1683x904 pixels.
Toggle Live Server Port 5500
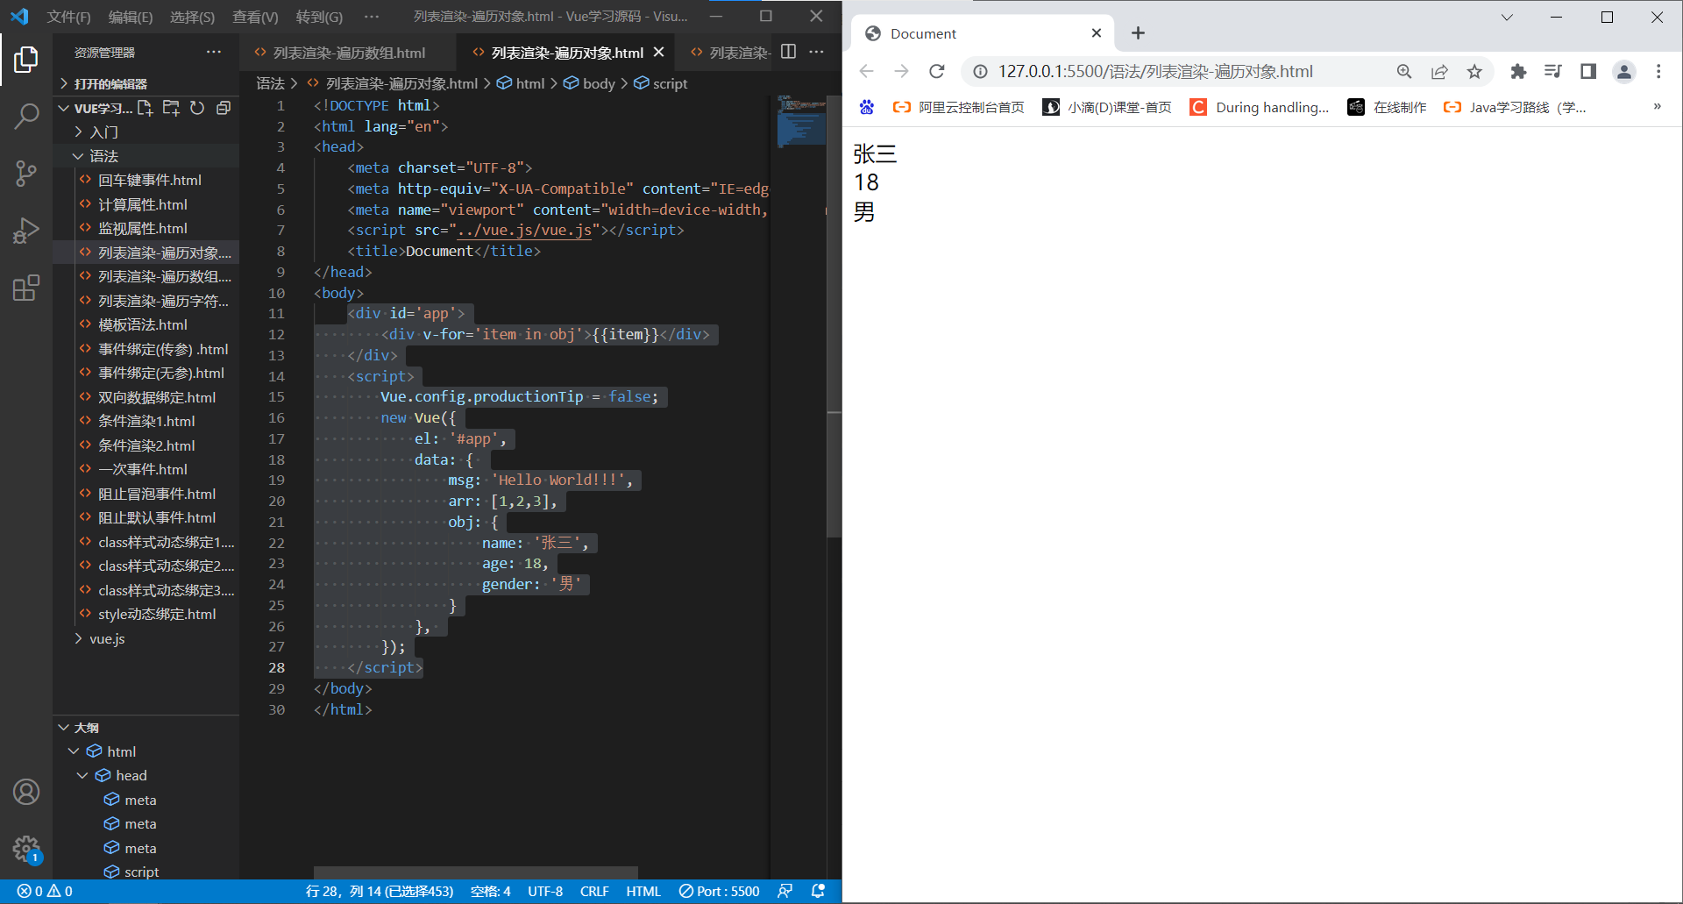pyautogui.click(x=719, y=891)
